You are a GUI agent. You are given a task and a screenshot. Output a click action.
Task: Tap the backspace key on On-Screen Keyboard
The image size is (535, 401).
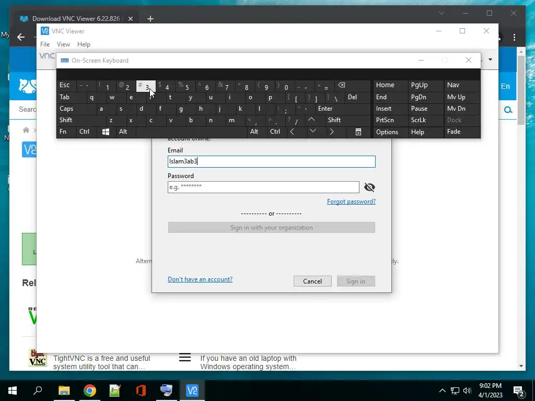[x=353, y=86]
